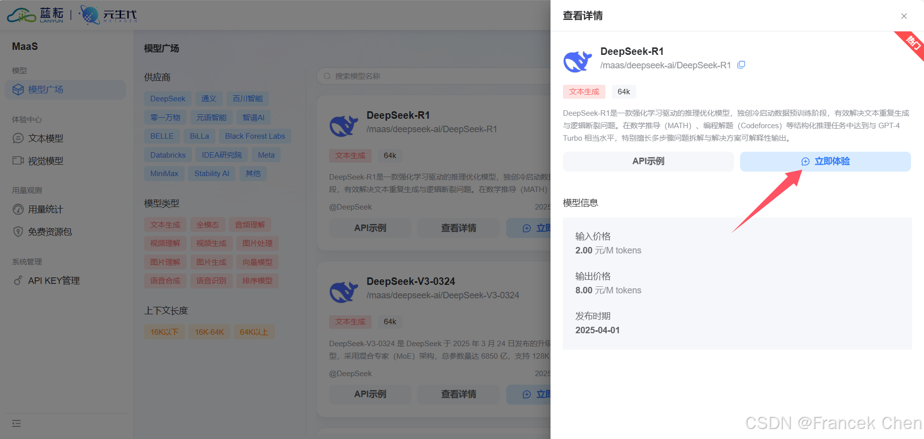Click the 用量统计 gauge icon
Viewport: 924px width, 439px height.
[18, 210]
